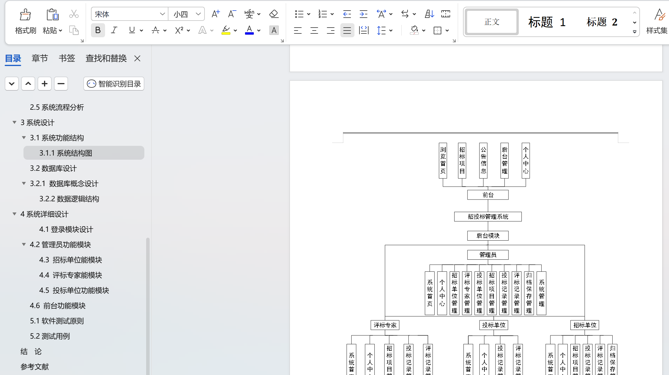Image resolution: width=669 pixels, height=375 pixels.
Task: Click the clear formatting eraser icon
Action: coord(273,14)
